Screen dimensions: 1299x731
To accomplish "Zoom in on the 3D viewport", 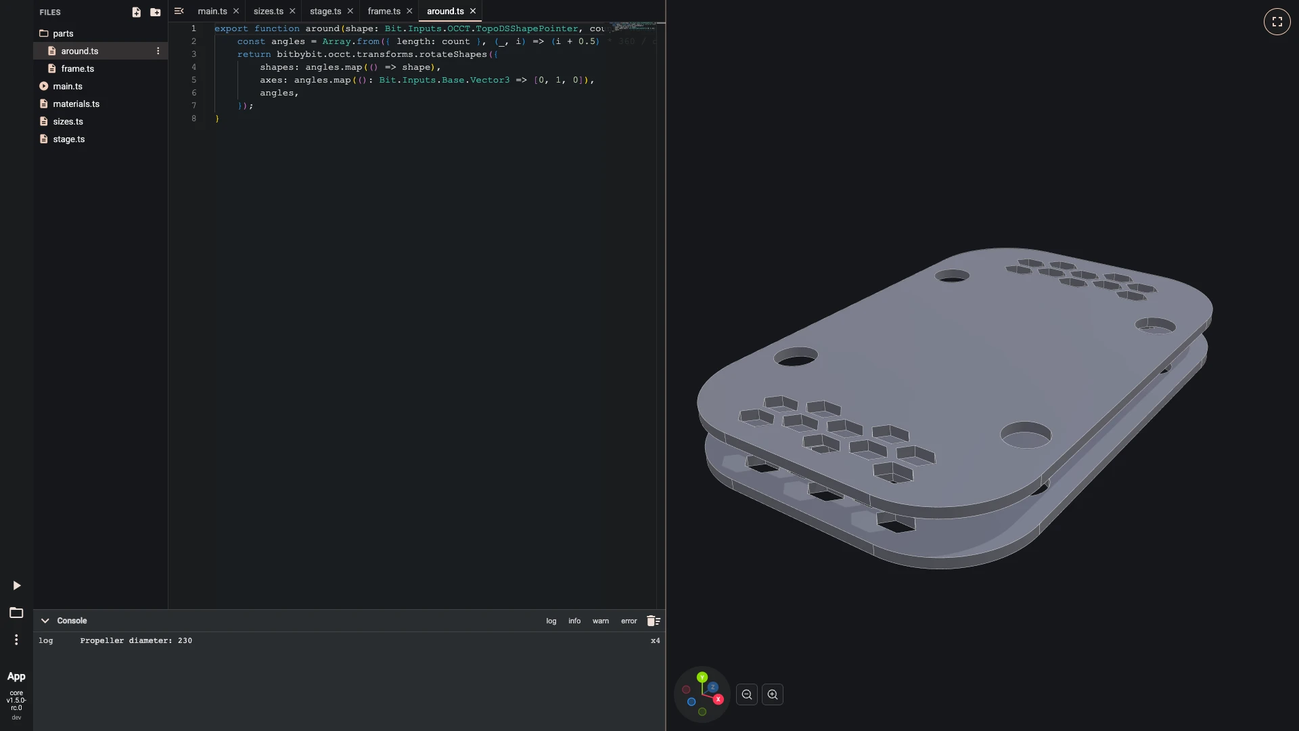I will click(773, 694).
